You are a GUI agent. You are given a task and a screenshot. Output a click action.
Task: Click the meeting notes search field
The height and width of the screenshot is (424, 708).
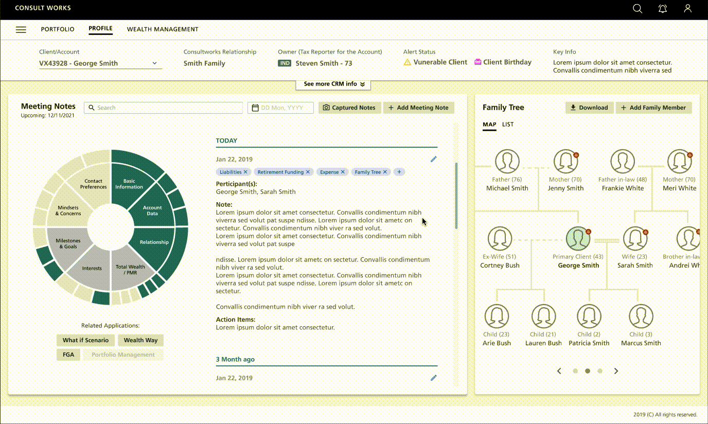(163, 108)
